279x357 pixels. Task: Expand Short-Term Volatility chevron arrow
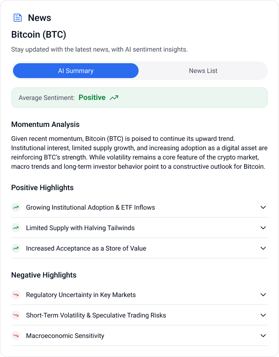click(x=263, y=315)
